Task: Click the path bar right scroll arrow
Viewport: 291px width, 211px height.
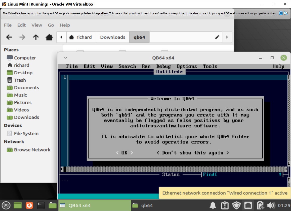Action: click(x=227, y=37)
